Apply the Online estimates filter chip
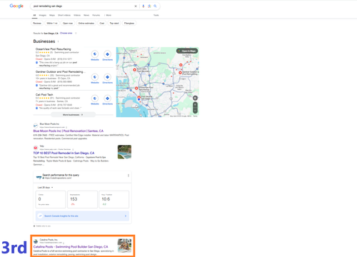This screenshot has height=257, width=357. pyautogui.click(x=86, y=24)
